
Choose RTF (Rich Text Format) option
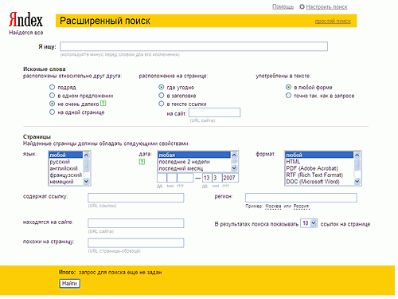click(319, 175)
